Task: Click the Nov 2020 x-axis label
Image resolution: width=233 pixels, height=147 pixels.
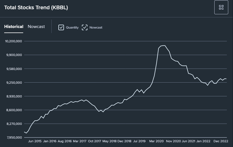Action: [x=173, y=141]
